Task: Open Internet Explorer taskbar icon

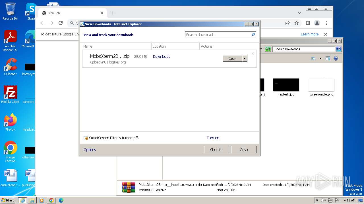Action: 22,200
